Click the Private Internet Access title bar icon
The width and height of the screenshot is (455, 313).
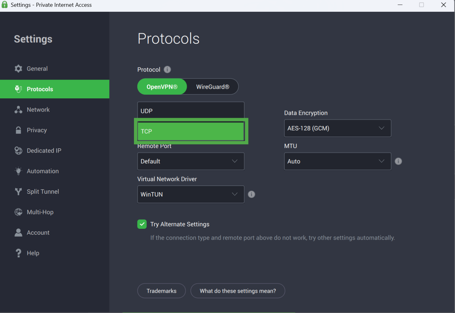coord(5,5)
